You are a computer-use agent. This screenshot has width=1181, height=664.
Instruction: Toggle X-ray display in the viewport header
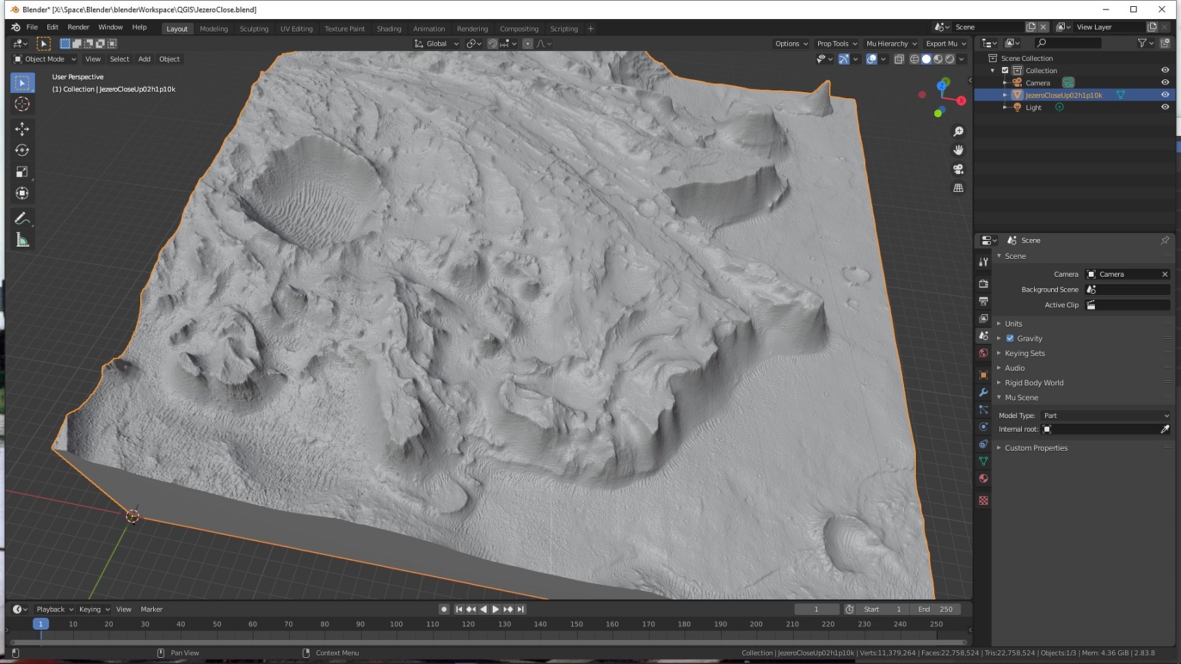click(x=899, y=59)
